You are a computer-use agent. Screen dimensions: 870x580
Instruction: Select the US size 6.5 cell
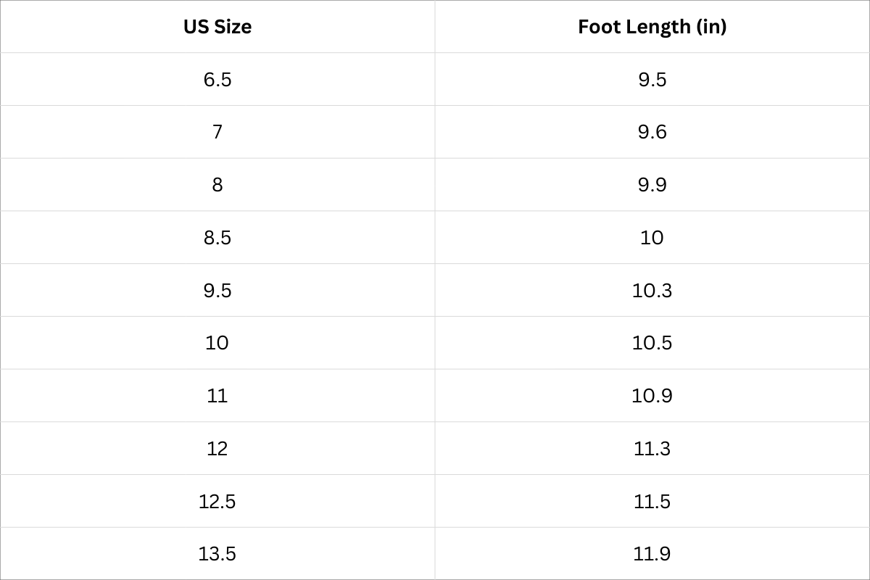coord(217,79)
